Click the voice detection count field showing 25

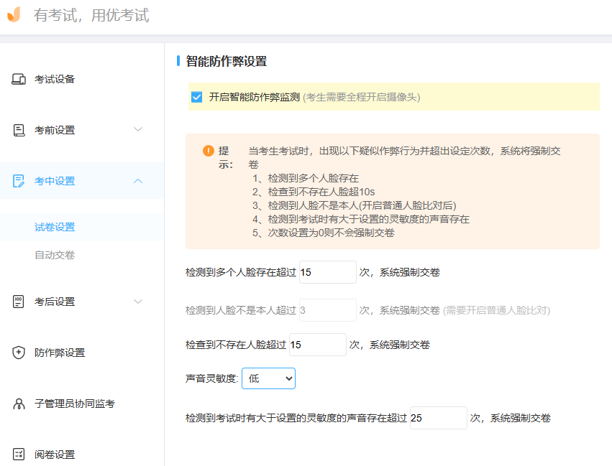(x=438, y=417)
